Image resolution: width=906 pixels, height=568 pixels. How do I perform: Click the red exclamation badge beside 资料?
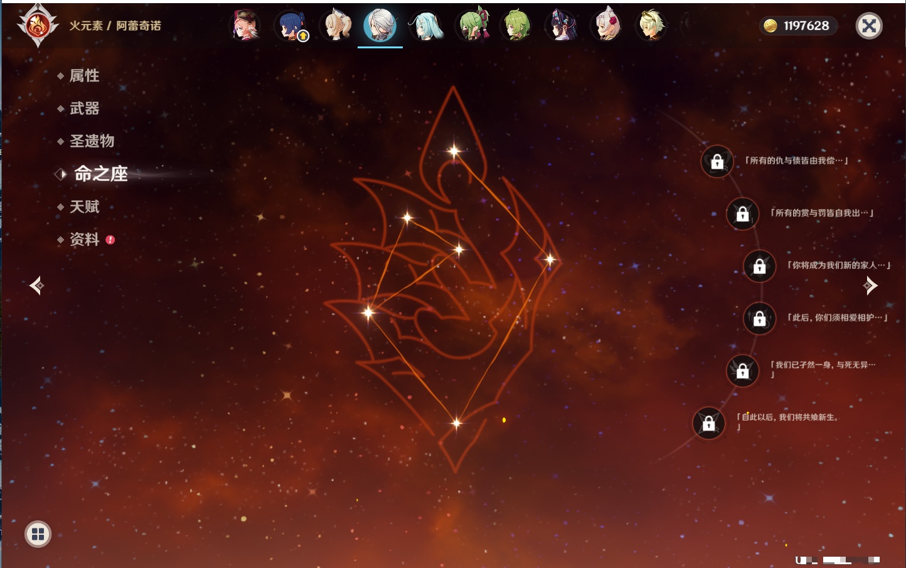pyautogui.click(x=110, y=240)
